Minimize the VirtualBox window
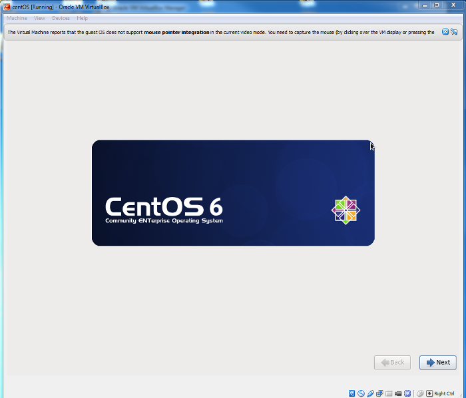Image resolution: width=466 pixels, height=398 pixels. (425, 5)
